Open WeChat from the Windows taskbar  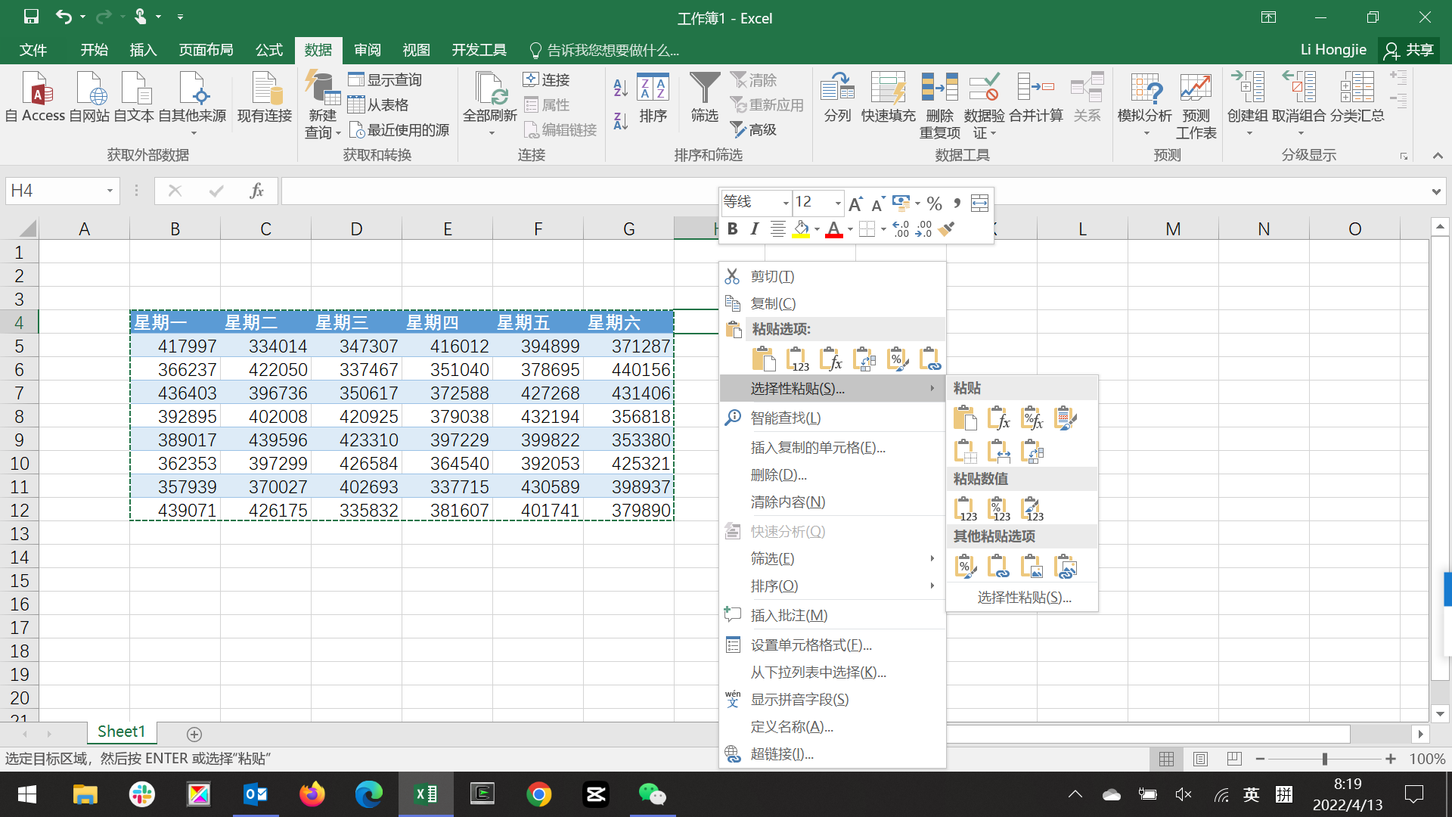(x=652, y=794)
